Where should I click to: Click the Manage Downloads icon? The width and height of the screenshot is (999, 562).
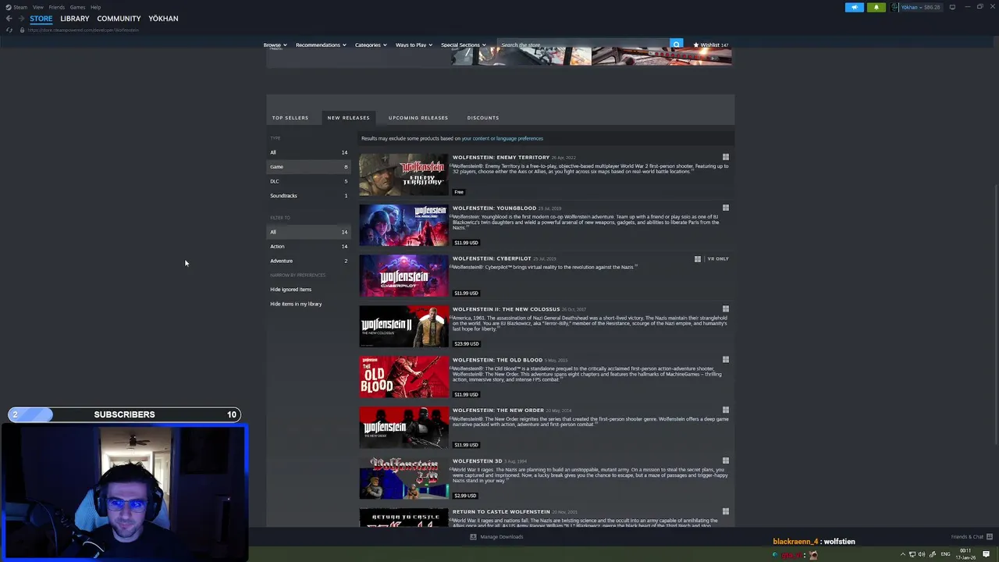pos(473,537)
